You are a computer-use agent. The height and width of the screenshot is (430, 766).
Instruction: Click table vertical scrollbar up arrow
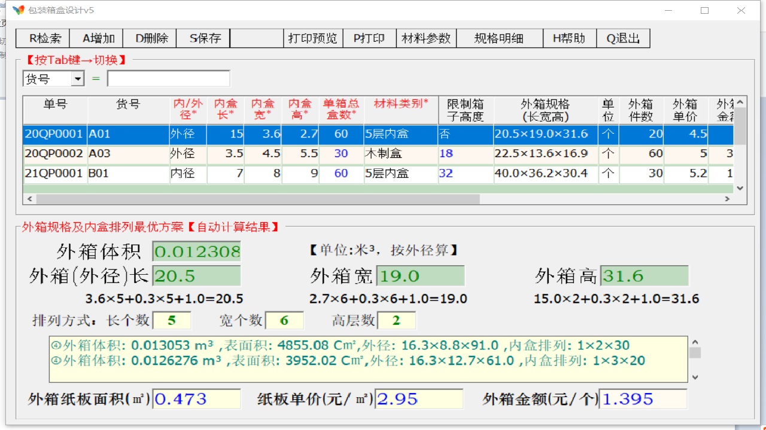tap(740, 102)
